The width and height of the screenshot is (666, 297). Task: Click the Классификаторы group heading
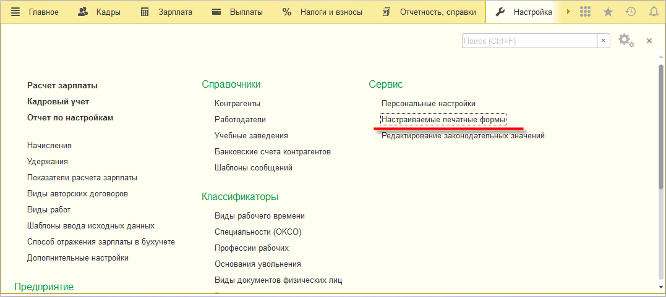(x=240, y=198)
